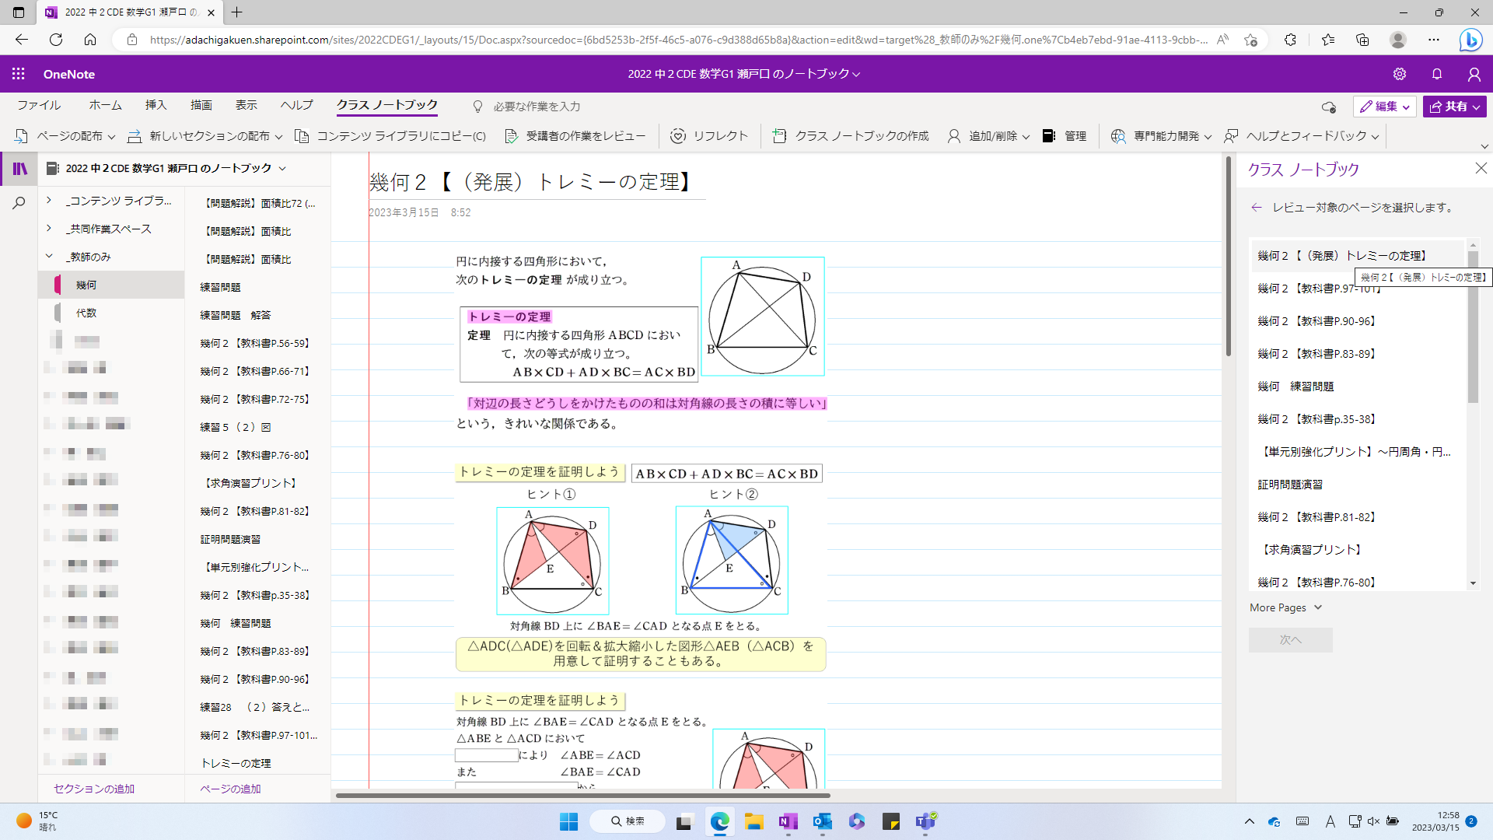
Task: Open クラス ノートブックの作成 tool
Action: (x=779, y=135)
